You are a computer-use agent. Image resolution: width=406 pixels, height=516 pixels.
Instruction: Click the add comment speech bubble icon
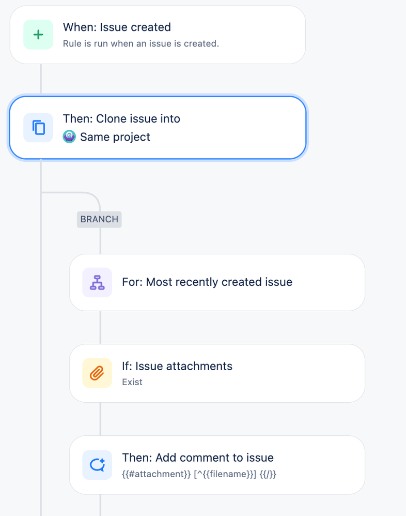[x=97, y=465]
